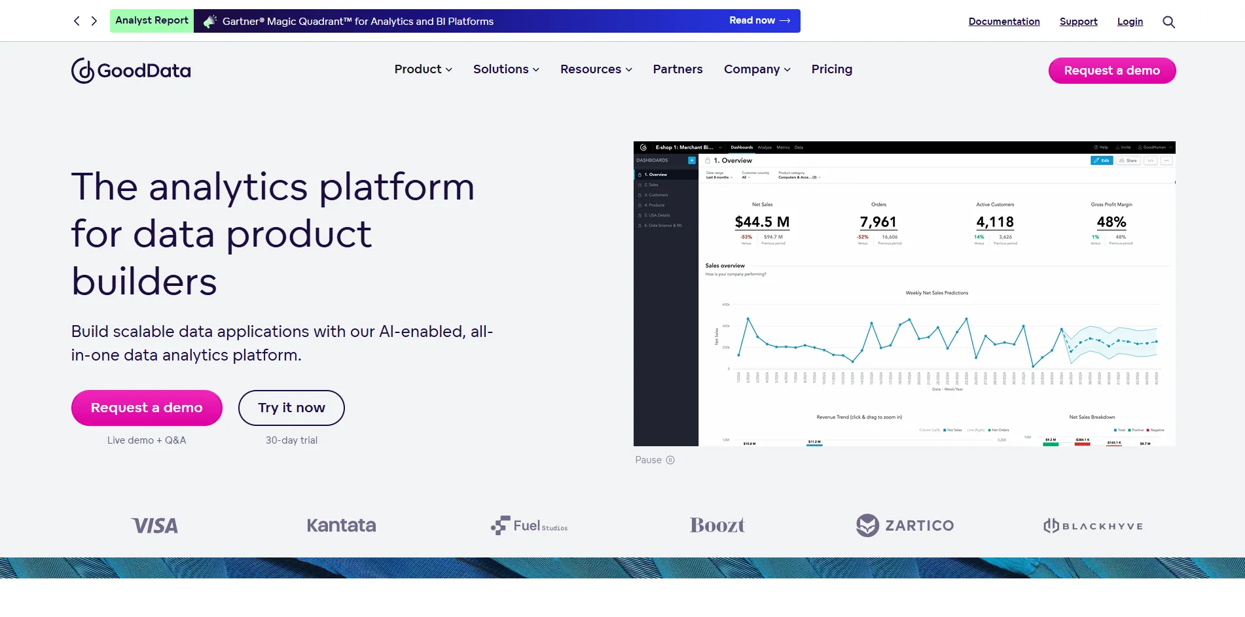Click the 'Sales overview' section heading

pyautogui.click(x=725, y=266)
